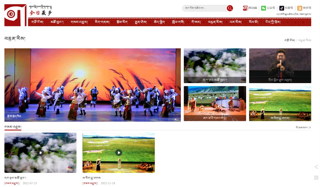Click the QR code icon at right edge
This screenshot has width=320, height=187.
[x=316, y=177]
